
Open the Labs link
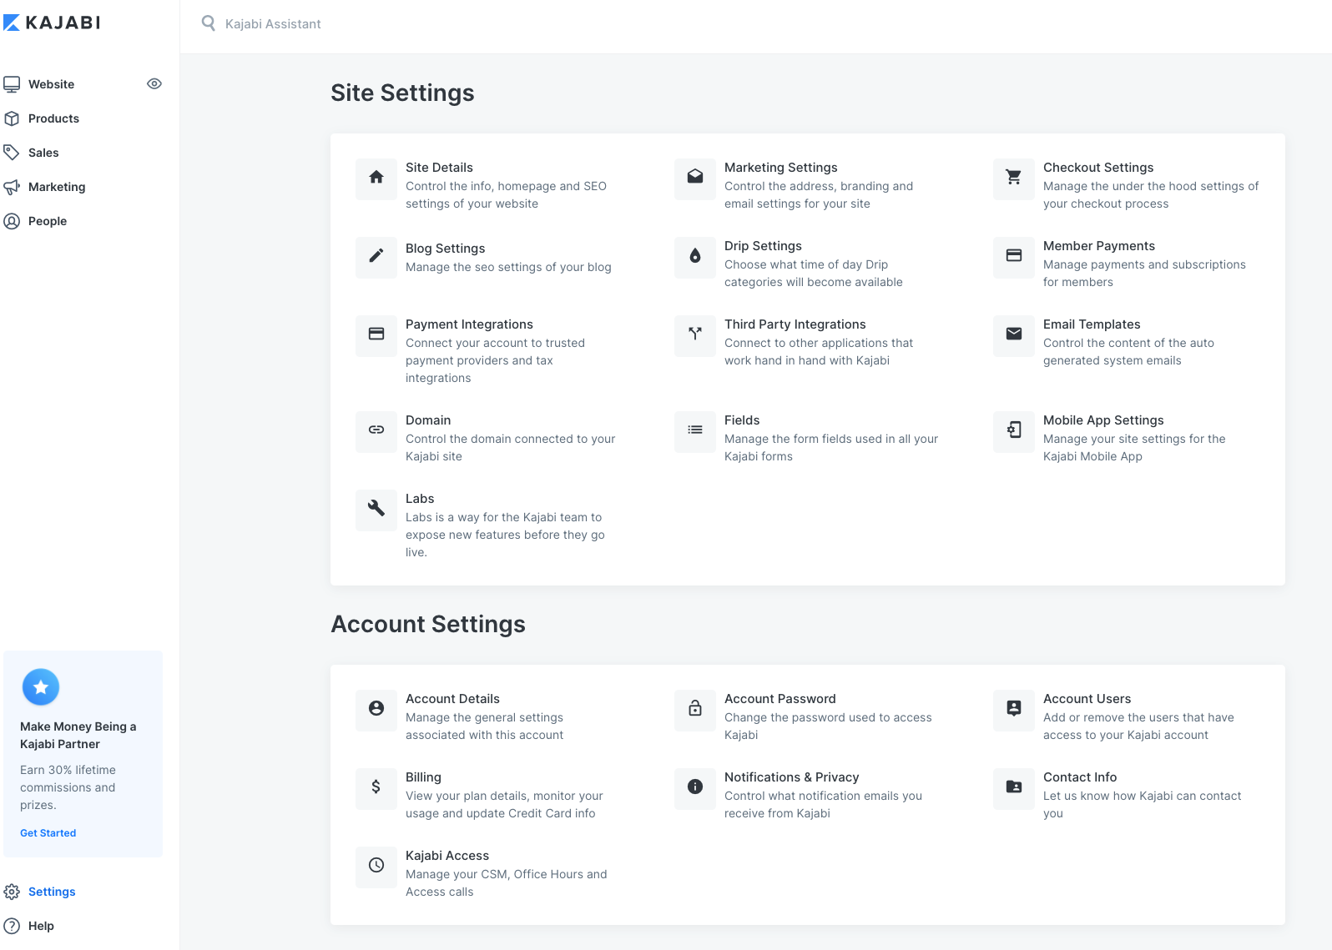[420, 499]
